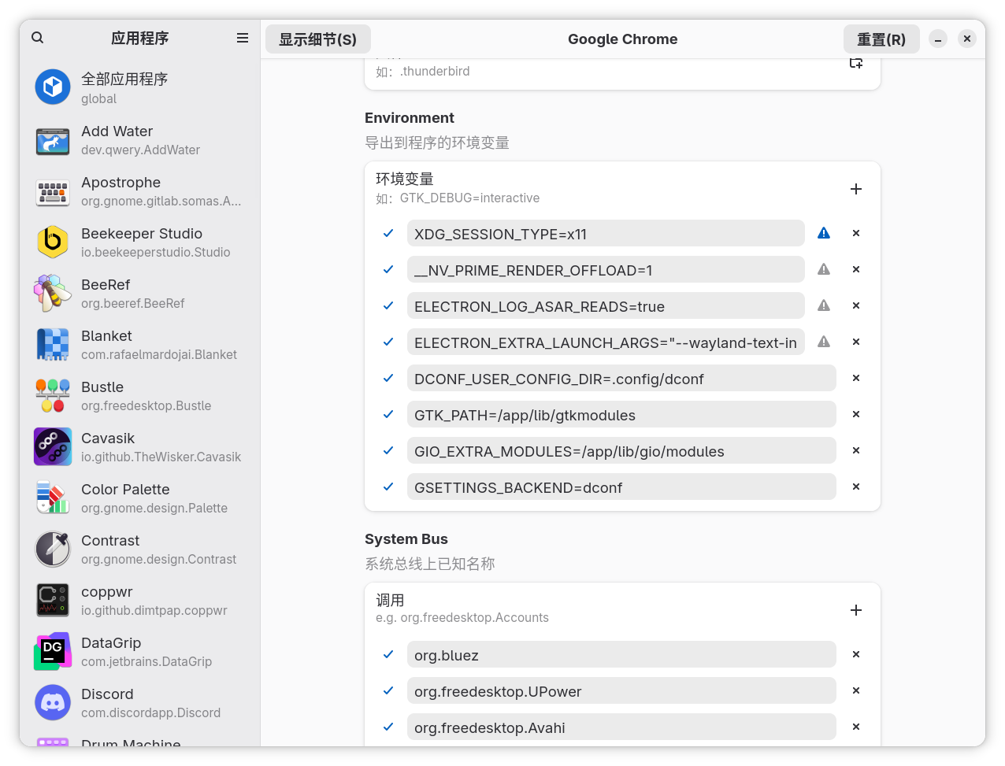Image resolution: width=1005 pixels, height=766 pixels.
Task: Edit the ELECTRON_LOG_ASAR_READS=true text field
Action: [x=605, y=306]
